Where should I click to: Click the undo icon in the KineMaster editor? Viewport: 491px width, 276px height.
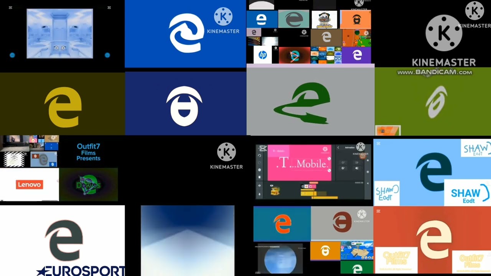pos(259,156)
